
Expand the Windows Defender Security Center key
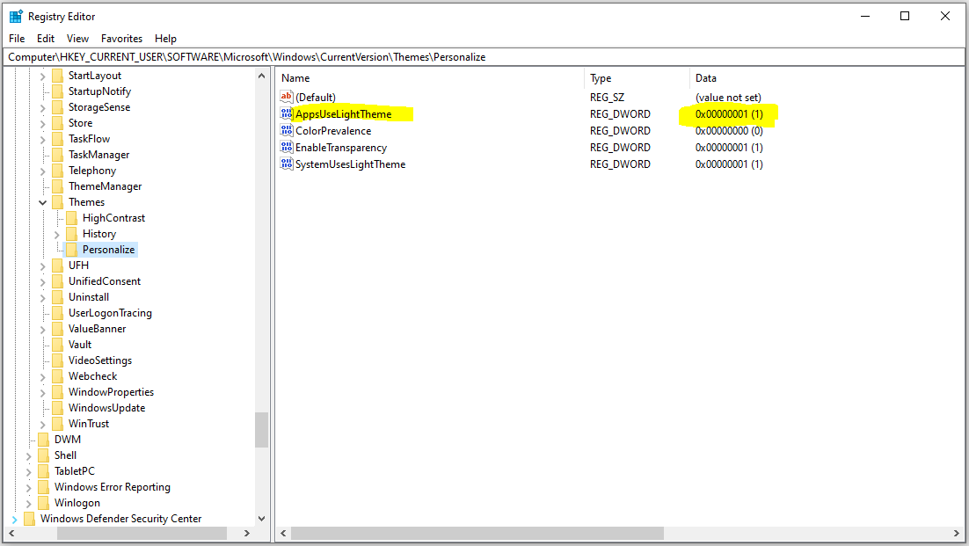pos(14,520)
